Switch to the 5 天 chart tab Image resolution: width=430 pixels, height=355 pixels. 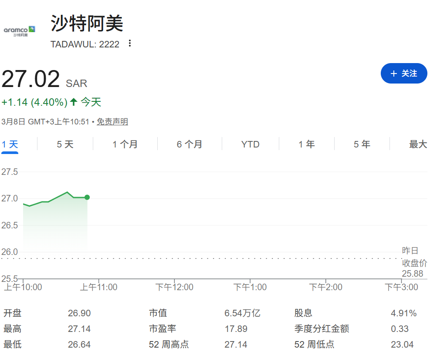pos(65,144)
